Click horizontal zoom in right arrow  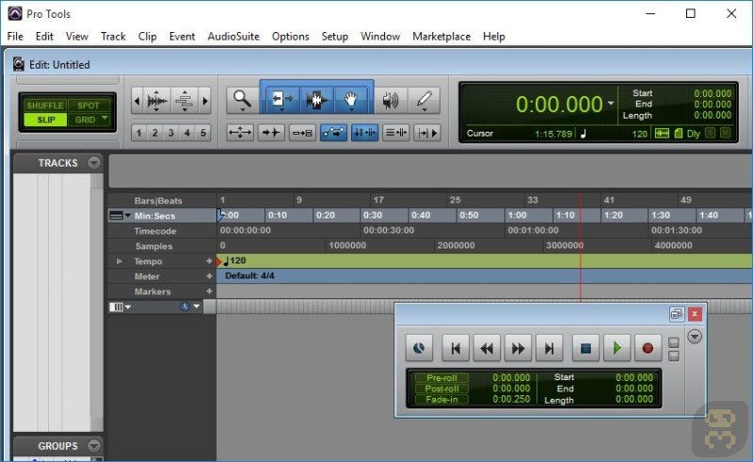tap(205, 101)
